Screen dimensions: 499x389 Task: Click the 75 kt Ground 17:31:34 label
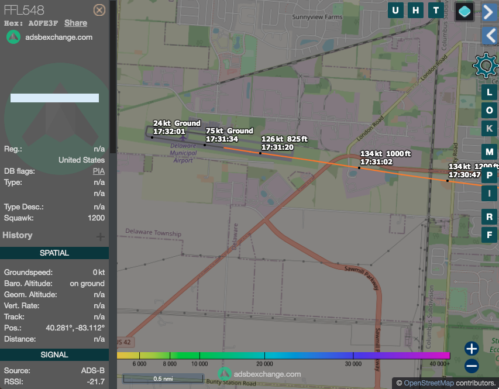click(x=229, y=135)
